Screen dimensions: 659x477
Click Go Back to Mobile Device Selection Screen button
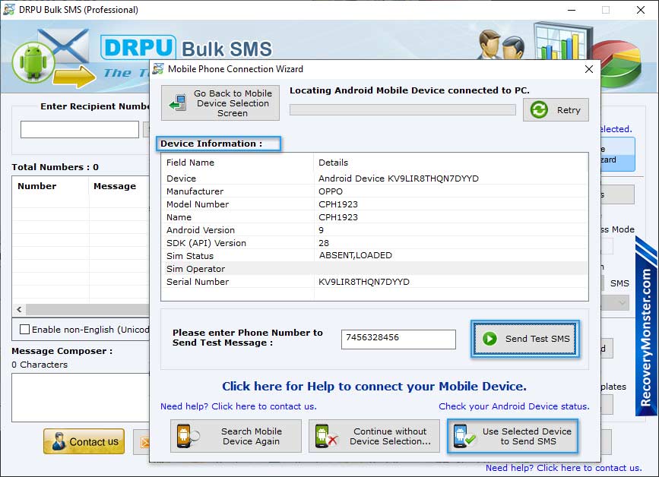(220, 103)
